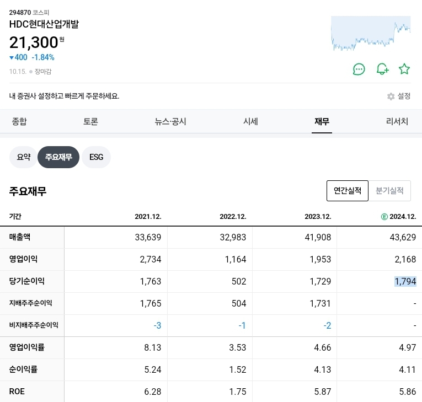422x402 pixels.
Task: Click 2021 non-controlling value -3
Action: (x=157, y=325)
